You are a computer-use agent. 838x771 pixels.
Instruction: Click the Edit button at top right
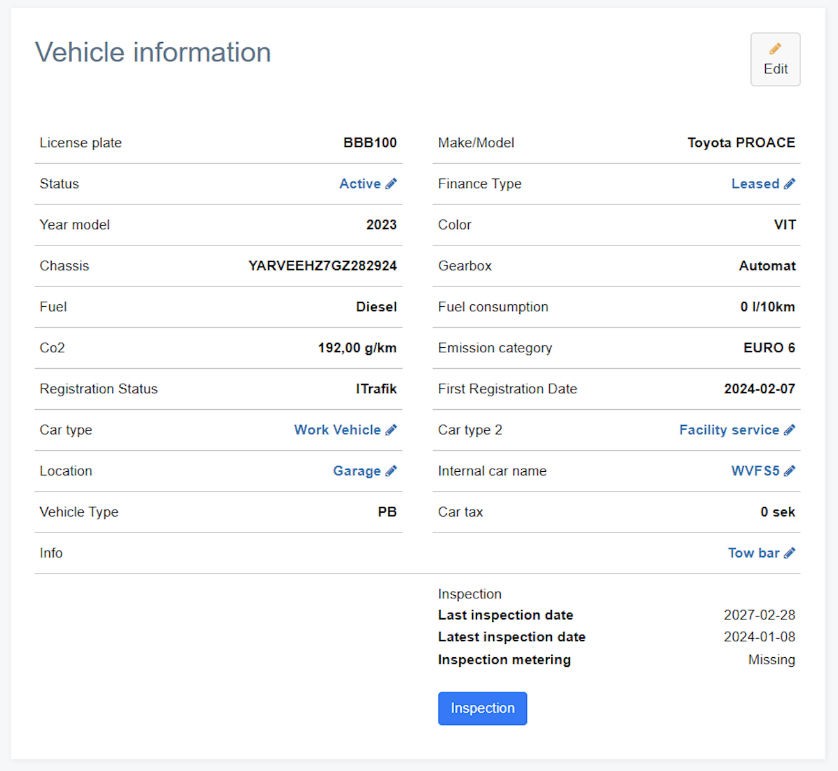click(x=775, y=59)
